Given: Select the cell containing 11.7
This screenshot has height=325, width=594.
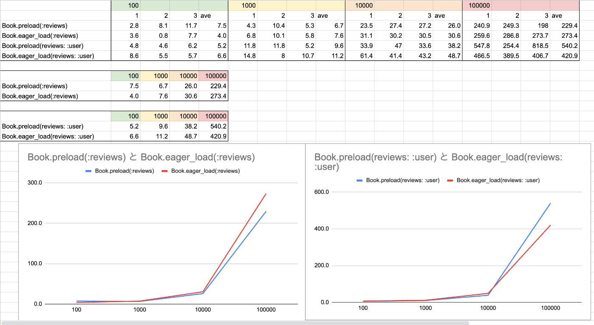Looking at the screenshot, I should [x=184, y=25].
